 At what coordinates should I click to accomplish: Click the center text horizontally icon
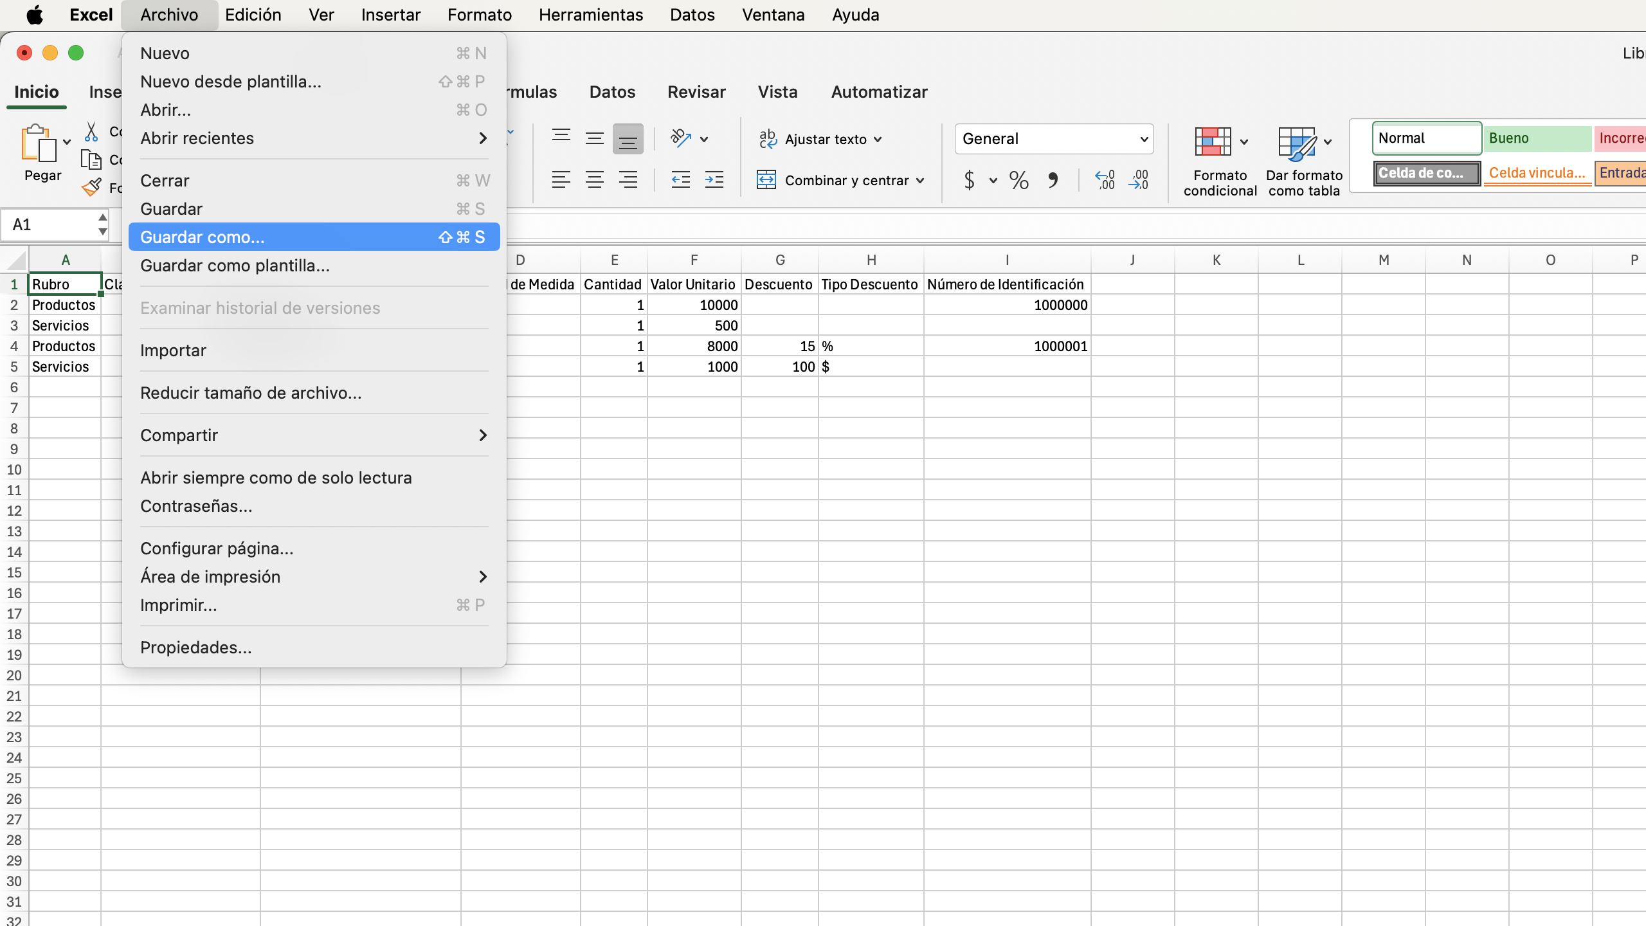click(x=594, y=180)
